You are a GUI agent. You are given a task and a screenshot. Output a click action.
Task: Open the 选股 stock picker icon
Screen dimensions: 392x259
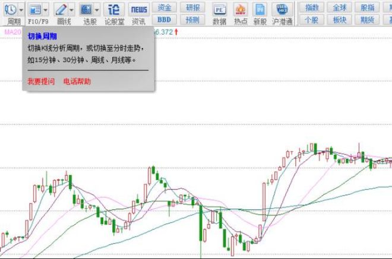[86, 9]
